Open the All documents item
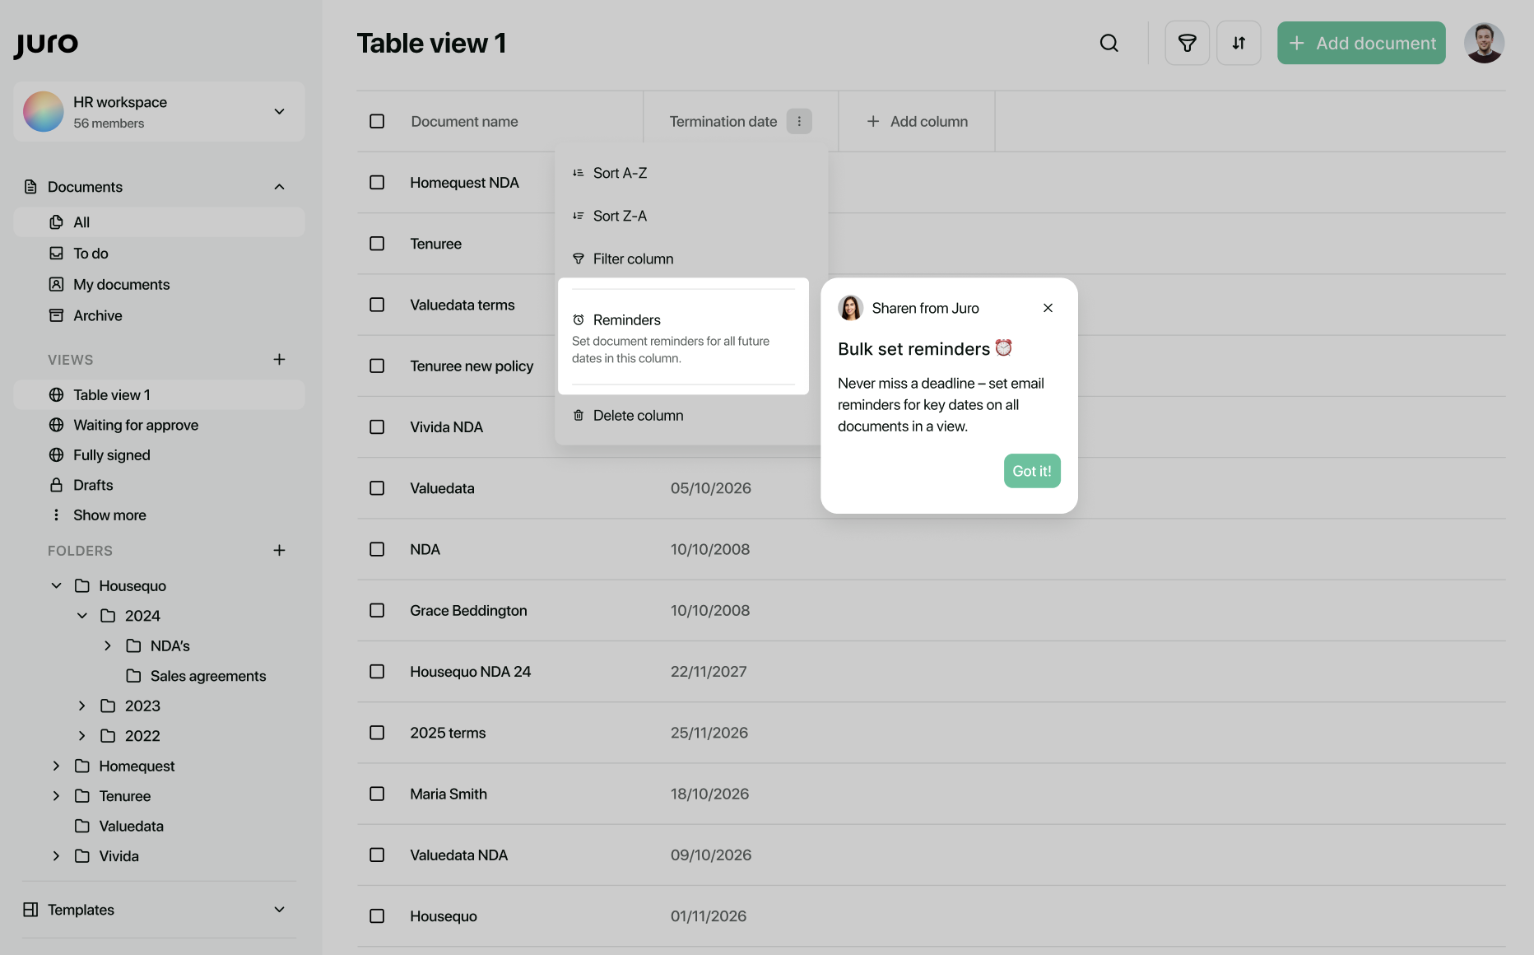The height and width of the screenshot is (955, 1534). point(159,222)
